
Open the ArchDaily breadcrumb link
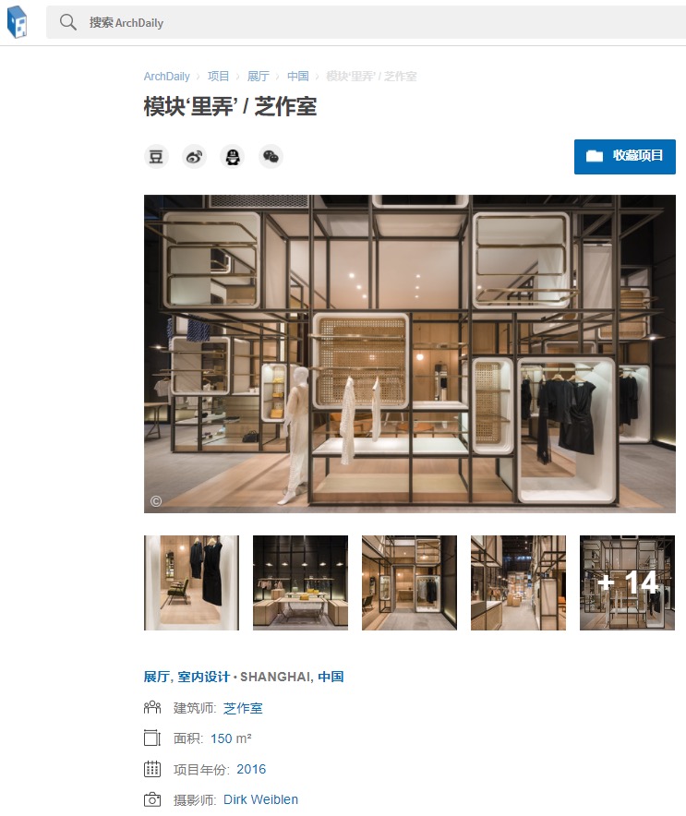click(166, 77)
